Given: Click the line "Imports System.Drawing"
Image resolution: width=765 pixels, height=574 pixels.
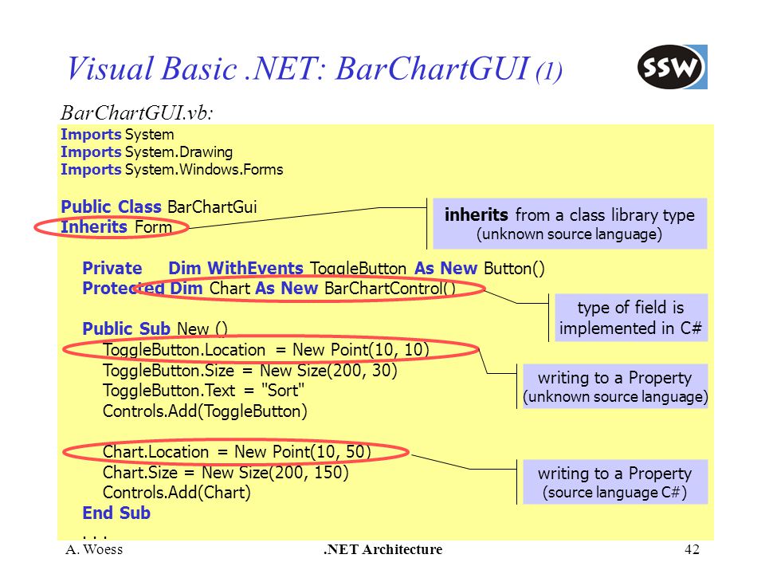Looking at the screenshot, I should (147, 152).
